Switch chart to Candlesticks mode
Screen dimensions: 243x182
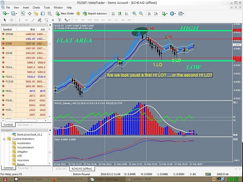click(x=120, y=14)
